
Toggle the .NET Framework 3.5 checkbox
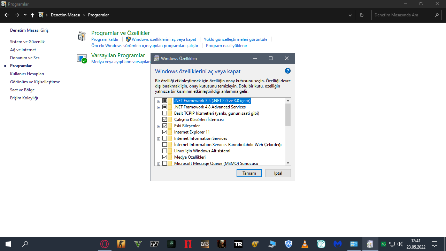pyautogui.click(x=165, y=101)
